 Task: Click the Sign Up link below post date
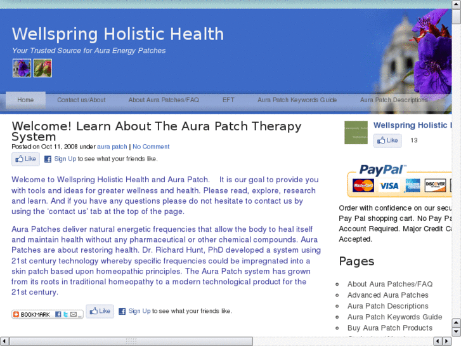[65, 159]
